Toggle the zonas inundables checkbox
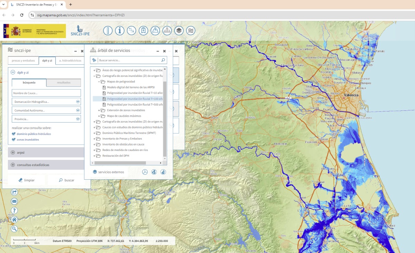 point(13,139)
